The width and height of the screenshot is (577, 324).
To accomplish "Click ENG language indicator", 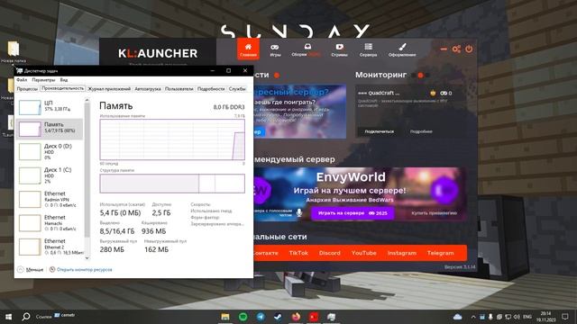I will 527,317.
